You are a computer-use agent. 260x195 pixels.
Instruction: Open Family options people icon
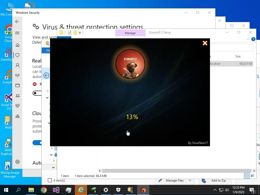(x=18, y=116)
